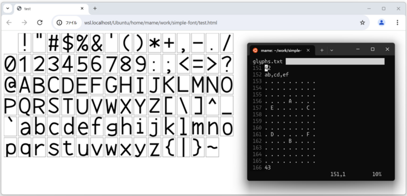The image size is (407, 196).
Task: Click the lowercase 'p' glyph box
Action: (10, 147)
